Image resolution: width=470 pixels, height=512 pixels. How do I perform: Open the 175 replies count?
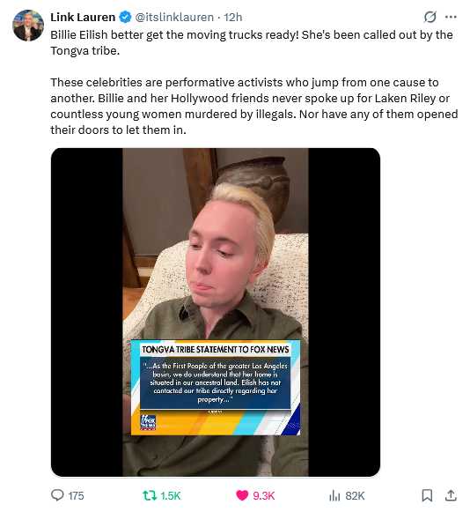76,495
